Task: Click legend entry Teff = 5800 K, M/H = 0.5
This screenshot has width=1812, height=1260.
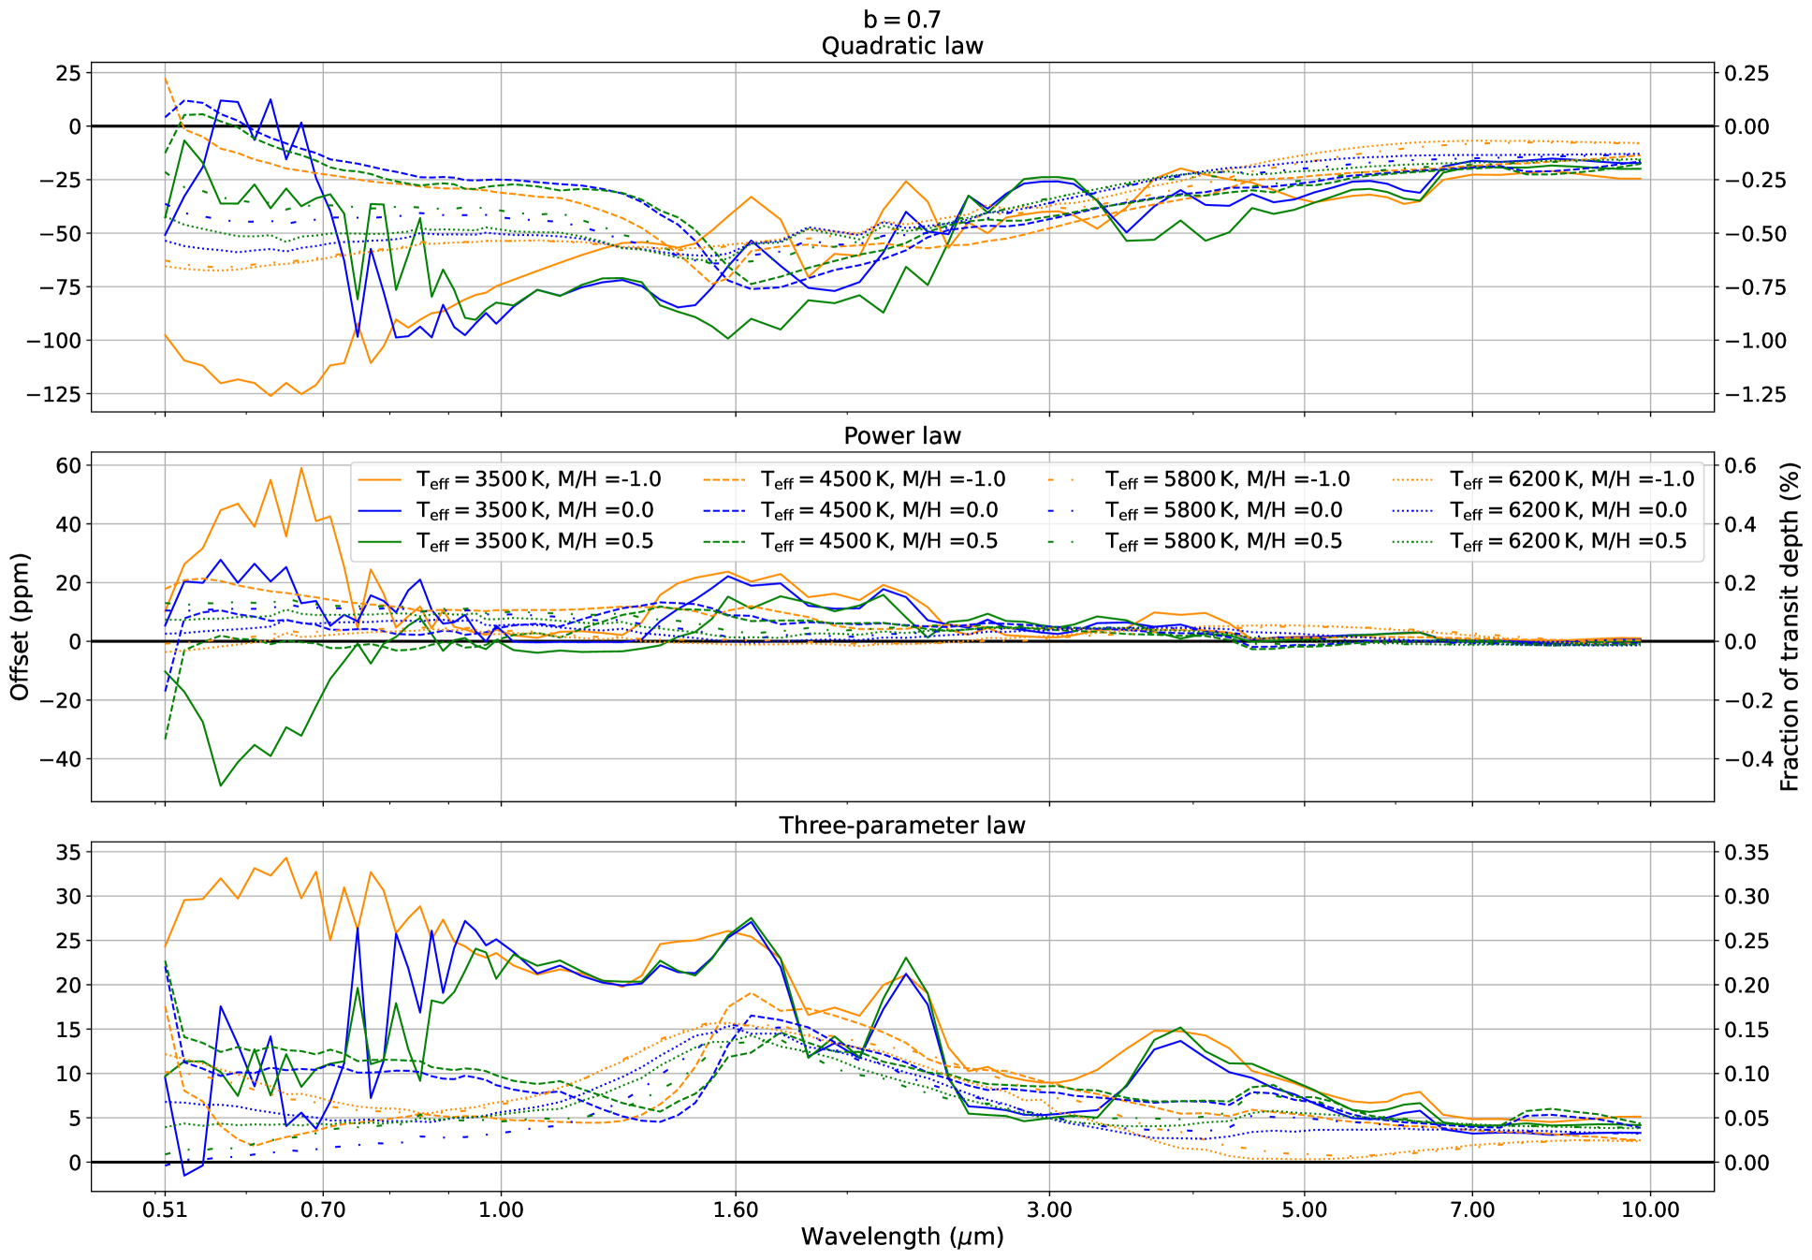Action: click(1223, 541)
